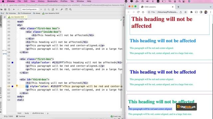The image size is (213, 119).
Task: Click the Chrome side panel icon
Action: point(201,12)
